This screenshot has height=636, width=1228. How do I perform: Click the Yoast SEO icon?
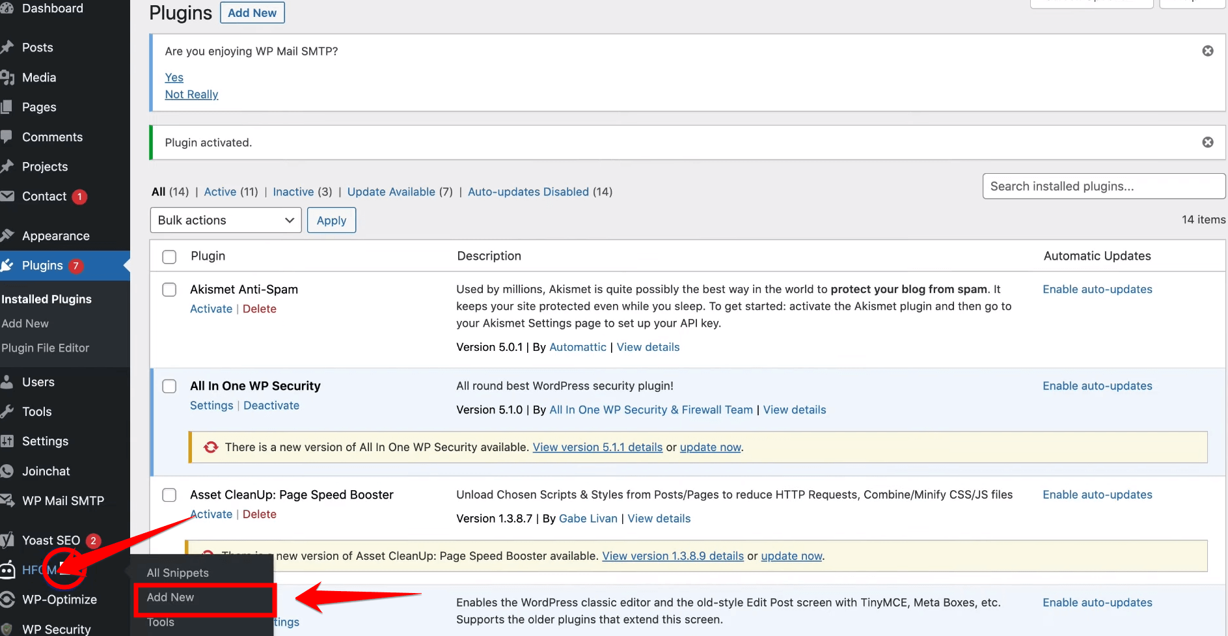pos(7,540)
